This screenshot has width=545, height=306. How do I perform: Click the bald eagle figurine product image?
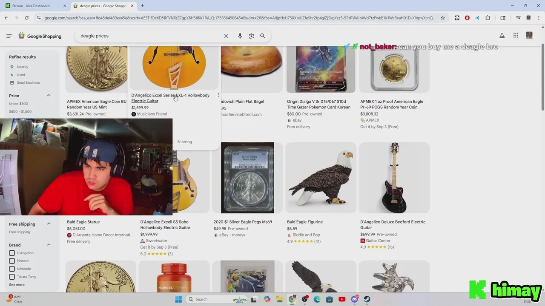click(x=321, y=178)
